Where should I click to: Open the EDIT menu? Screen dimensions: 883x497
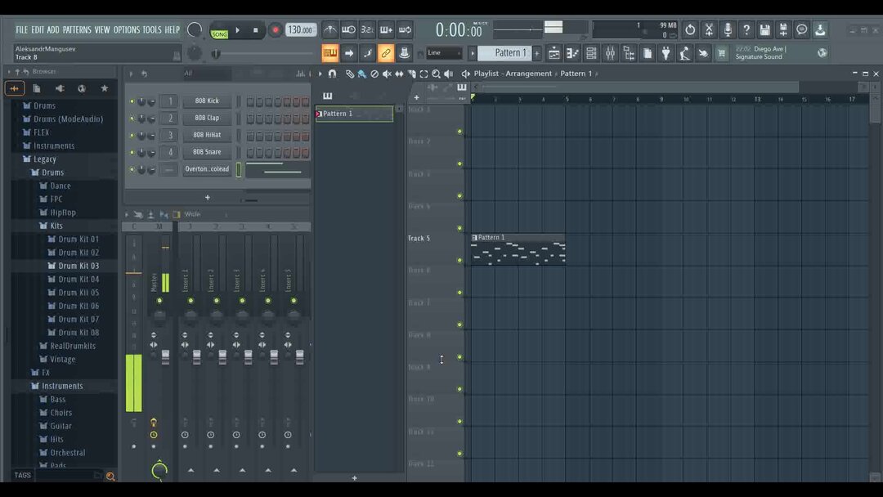(x=38, y=29)
